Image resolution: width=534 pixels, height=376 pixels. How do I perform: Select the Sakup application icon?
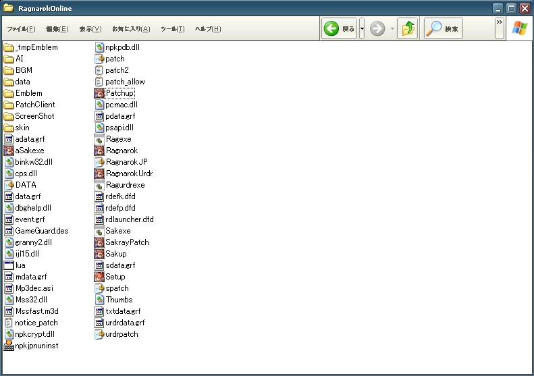click(99, 254)
